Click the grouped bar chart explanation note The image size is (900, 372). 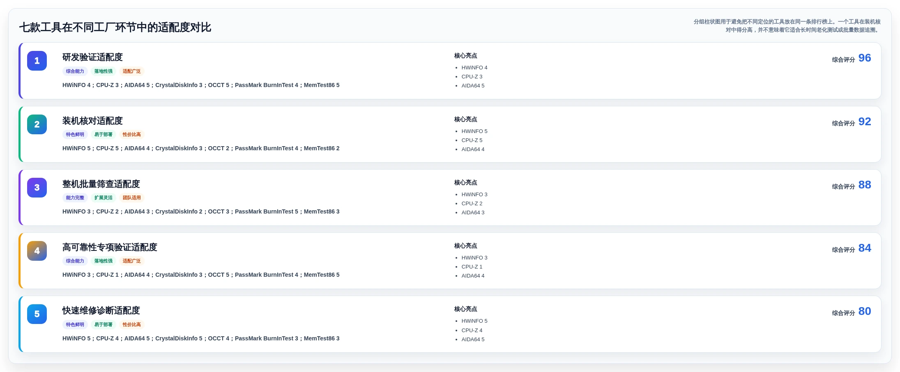pos(787,25)
